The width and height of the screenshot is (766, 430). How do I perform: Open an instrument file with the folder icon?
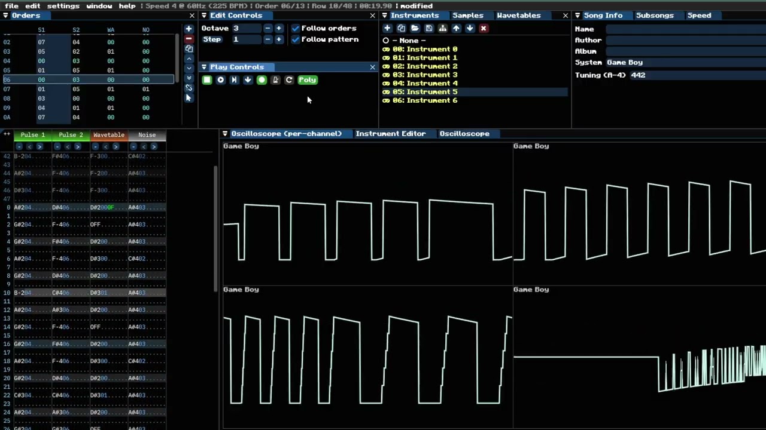pos(415,29)
